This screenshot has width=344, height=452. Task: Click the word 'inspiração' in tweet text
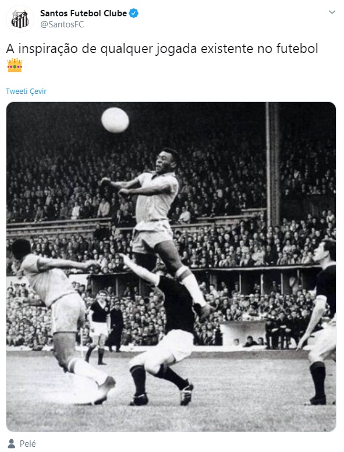(x=48, y=48)
